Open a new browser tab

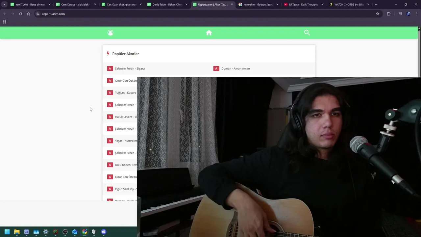pyautogui.click(x=376, y=5)
